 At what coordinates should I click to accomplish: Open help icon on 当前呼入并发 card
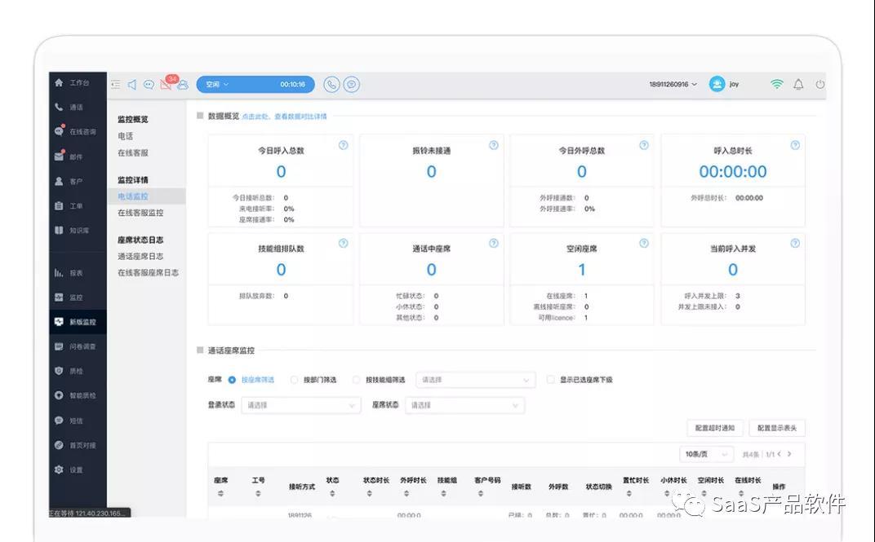(795, 244)
